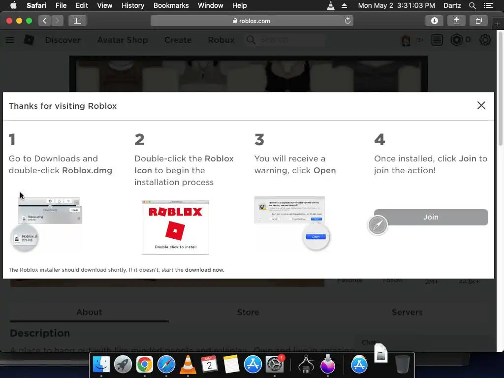Open the History menu

click(x=133, y=5)
